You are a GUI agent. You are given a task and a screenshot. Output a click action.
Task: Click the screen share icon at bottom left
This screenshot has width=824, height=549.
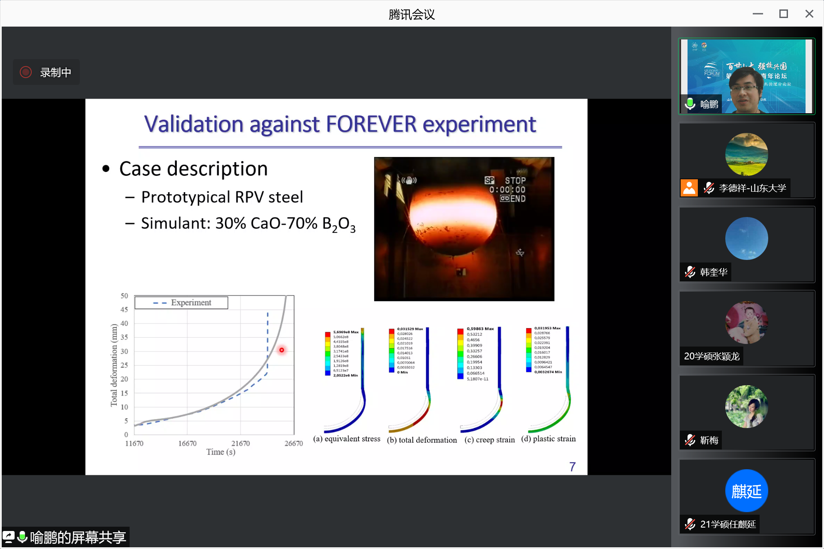pos(9,537)
